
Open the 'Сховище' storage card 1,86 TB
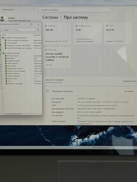tap(57, 34)
